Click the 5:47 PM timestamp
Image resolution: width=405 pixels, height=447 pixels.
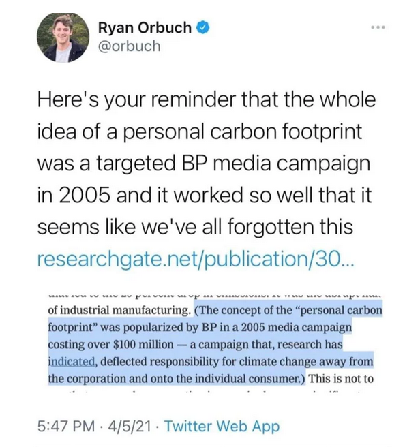pos(66,427)
